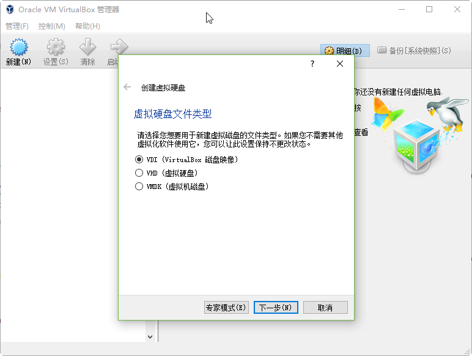Switch to the 明细(D) details view
This screenshot has height=356, width=472.
tap(345, 51)
